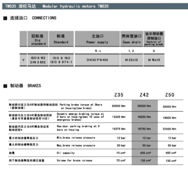Click the Oil capacity row label
The image size is (188, 173).
66,153
